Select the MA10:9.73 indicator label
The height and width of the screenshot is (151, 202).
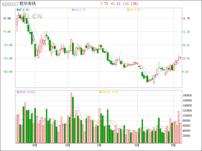click(x=79, y=10)
